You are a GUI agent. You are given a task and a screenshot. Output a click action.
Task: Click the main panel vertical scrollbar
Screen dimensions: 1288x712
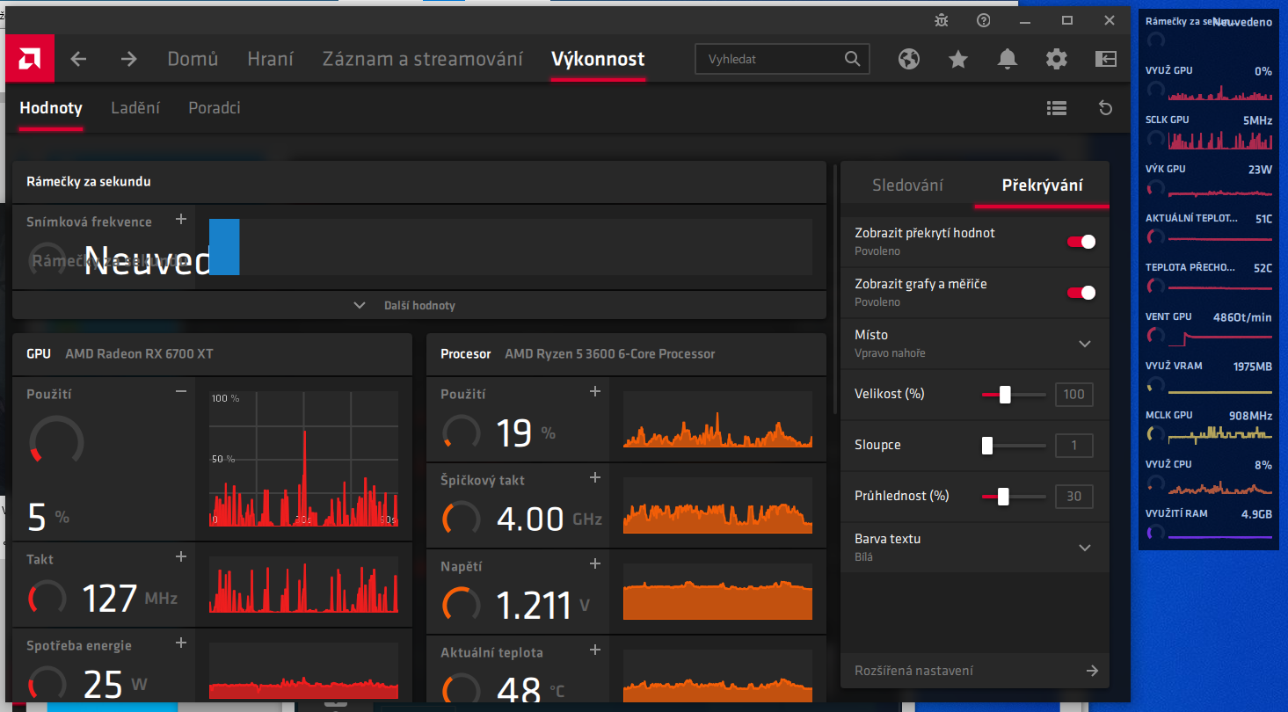835,290
